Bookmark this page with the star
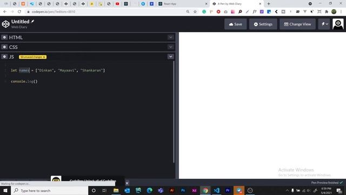Screen dimensions: 346x195 pos(195,11)
